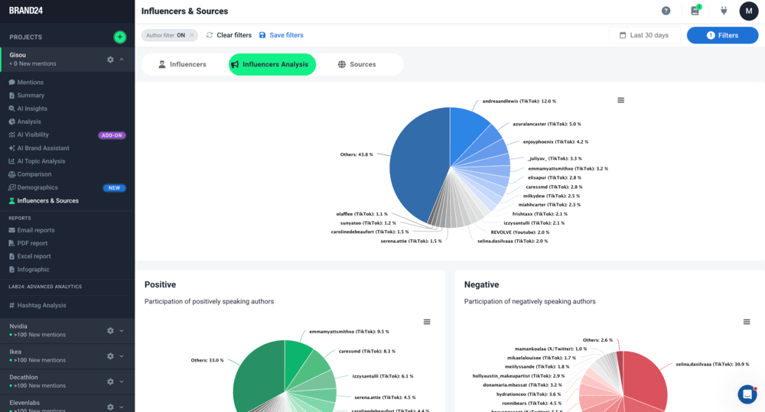Collapse the Gisou project chevron
The width and height of the screenshot is (765, 412).
(122, 60)
